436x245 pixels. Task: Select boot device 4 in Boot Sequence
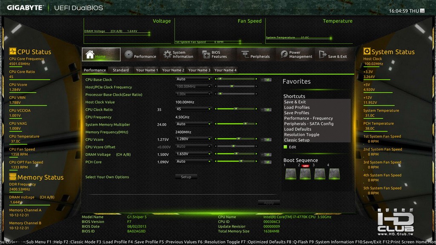[x=334, y=174]
